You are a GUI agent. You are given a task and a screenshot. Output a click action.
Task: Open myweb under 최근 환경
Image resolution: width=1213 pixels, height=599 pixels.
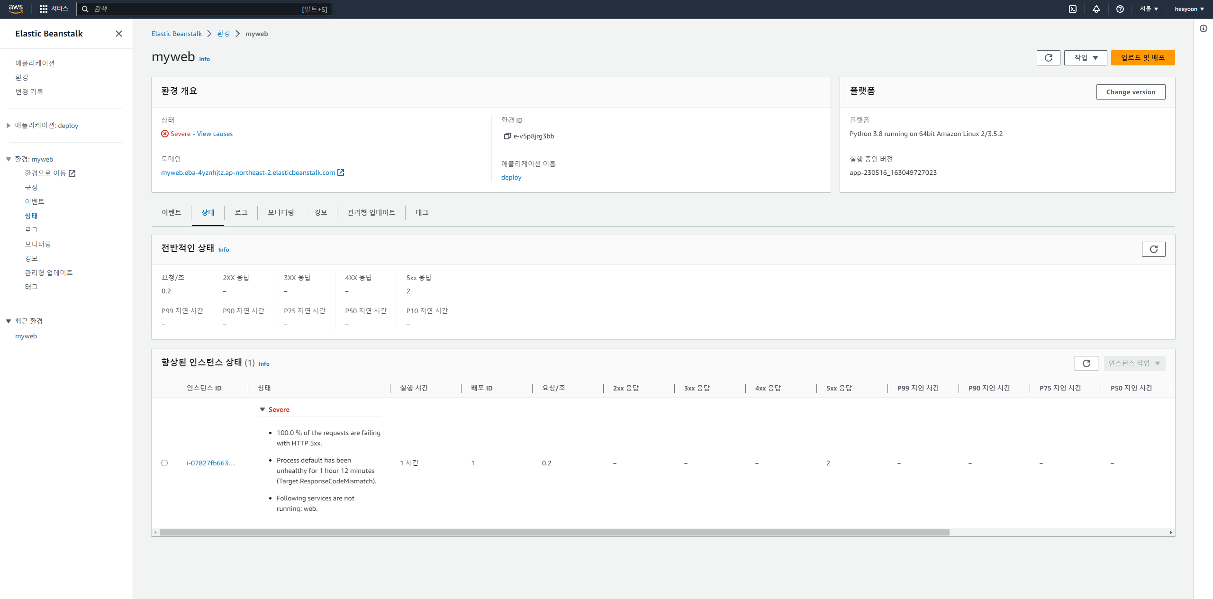[26, 336]
